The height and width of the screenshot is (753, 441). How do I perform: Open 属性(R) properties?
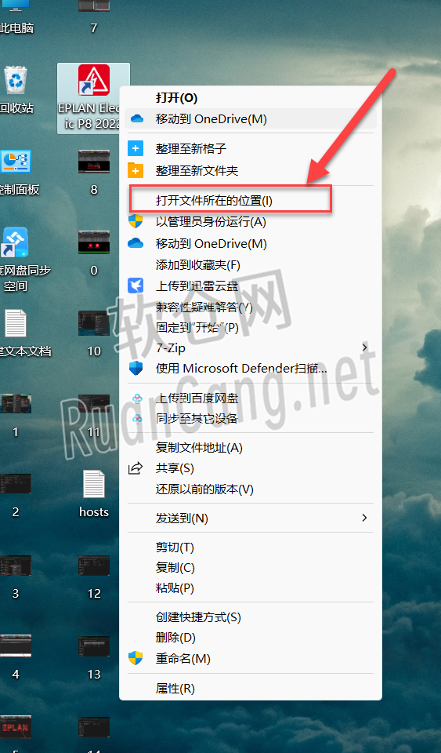250,689
